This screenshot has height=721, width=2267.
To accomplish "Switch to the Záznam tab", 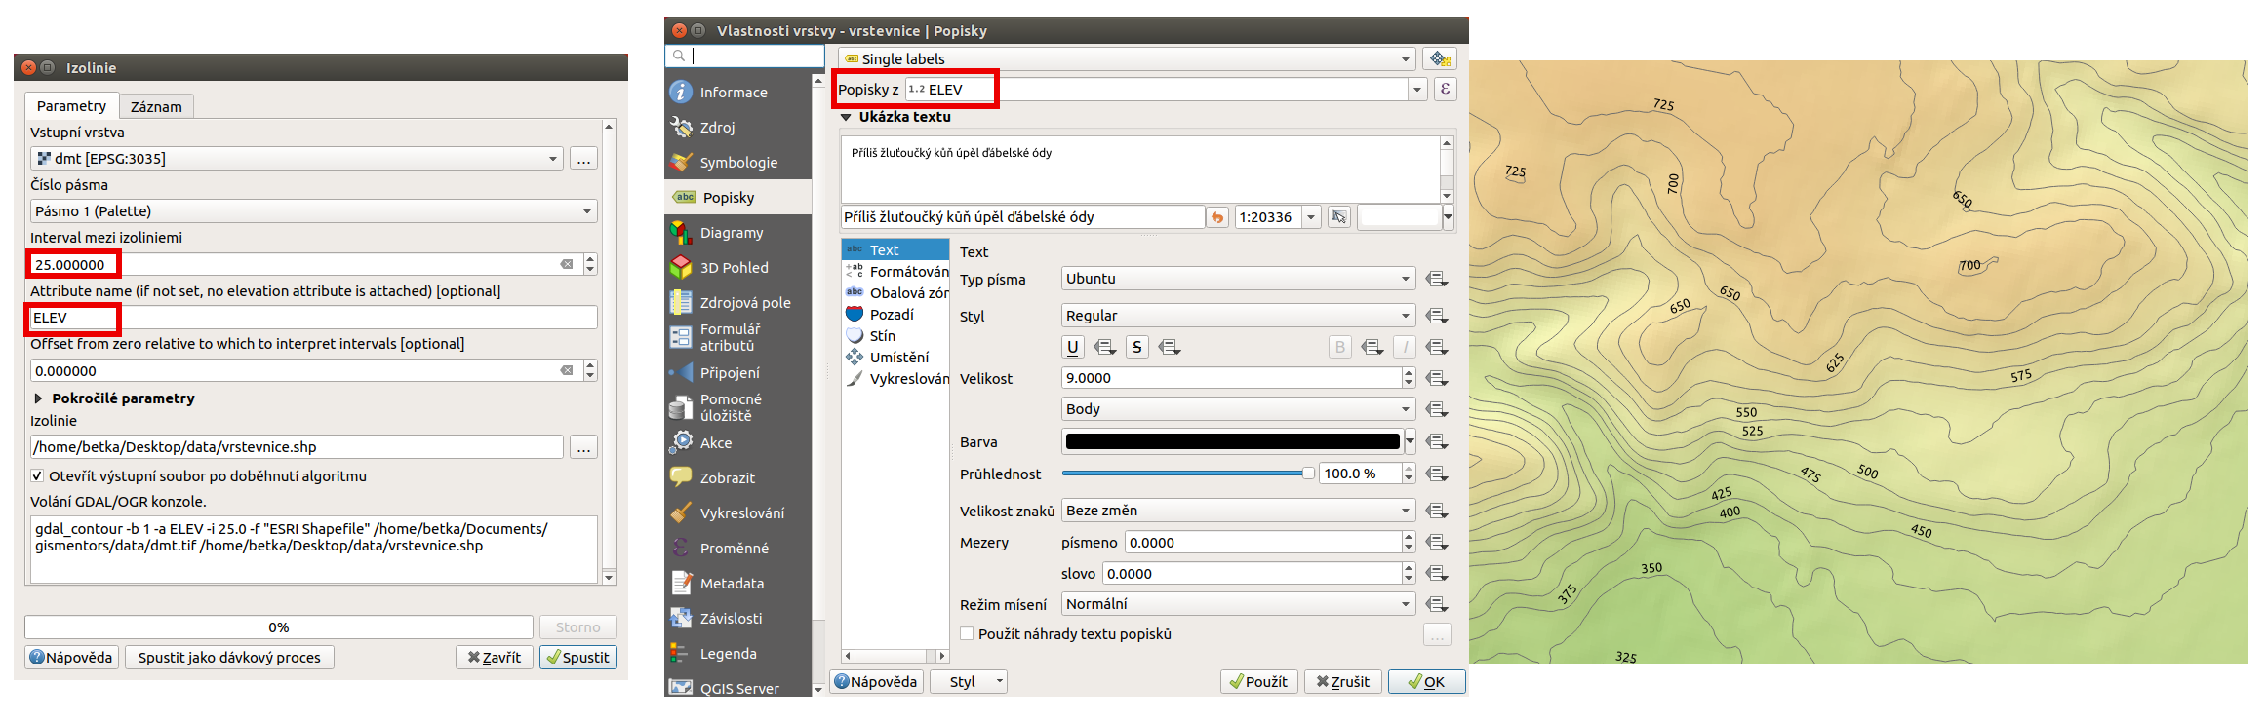I will click(156, 106).
